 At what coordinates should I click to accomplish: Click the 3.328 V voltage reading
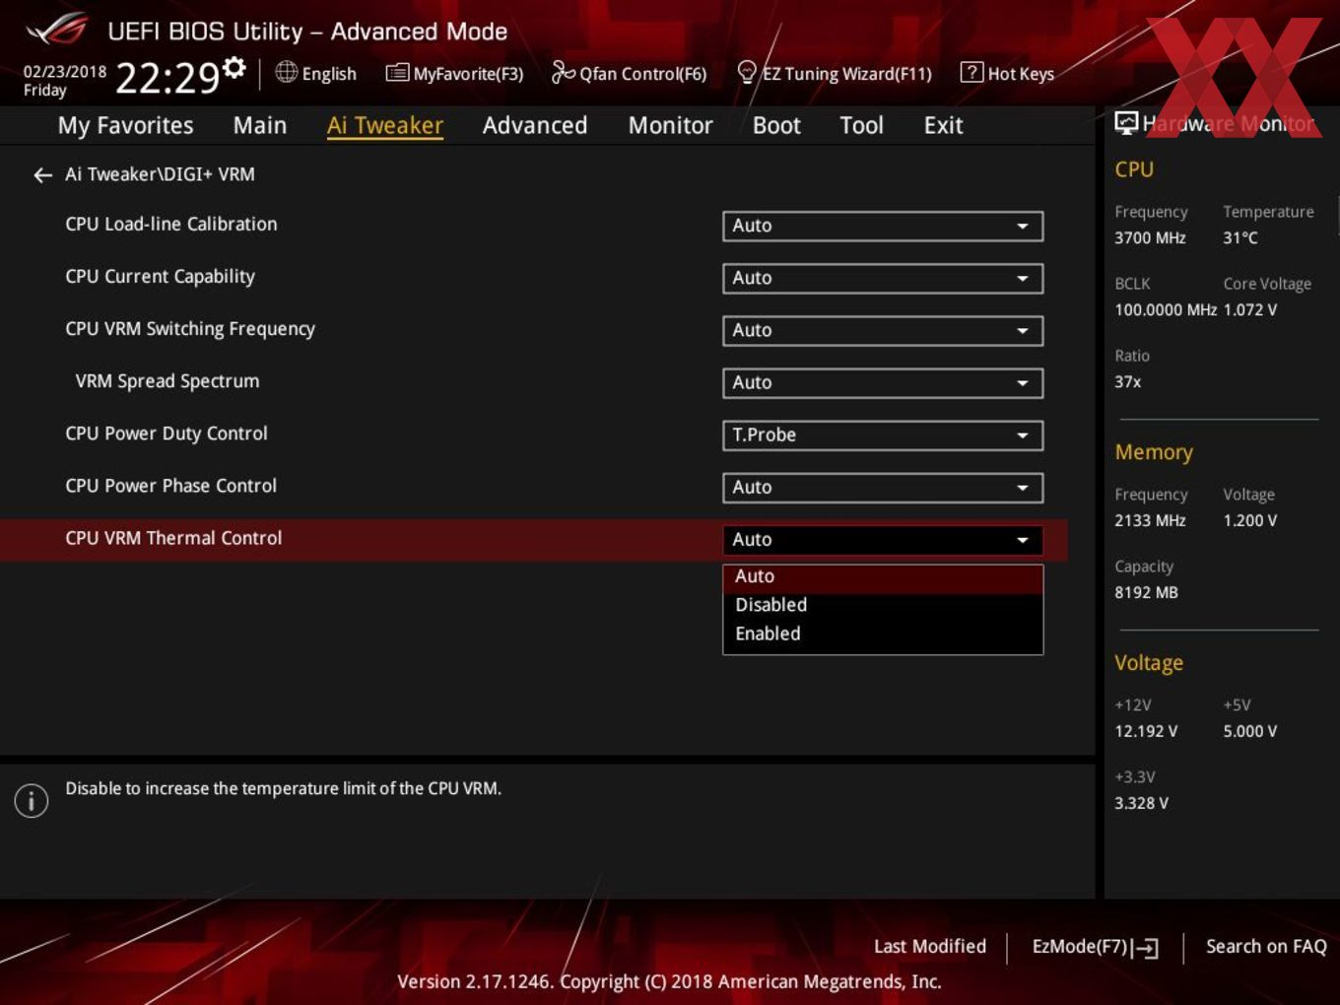pos(1141,803)
